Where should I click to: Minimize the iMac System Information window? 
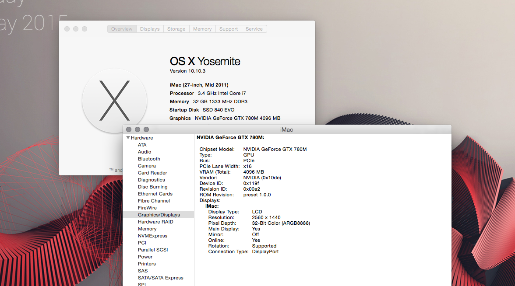(138, 129)
